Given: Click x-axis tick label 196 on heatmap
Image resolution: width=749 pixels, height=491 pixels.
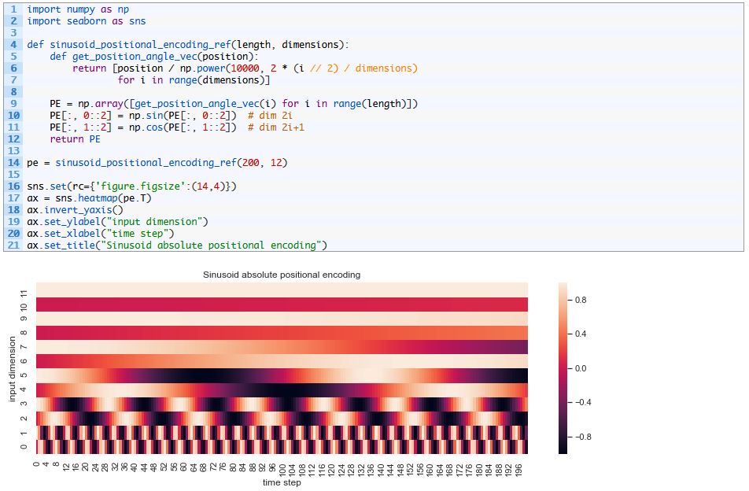Looking at the screenshot, I should click(x=518, y=469).
